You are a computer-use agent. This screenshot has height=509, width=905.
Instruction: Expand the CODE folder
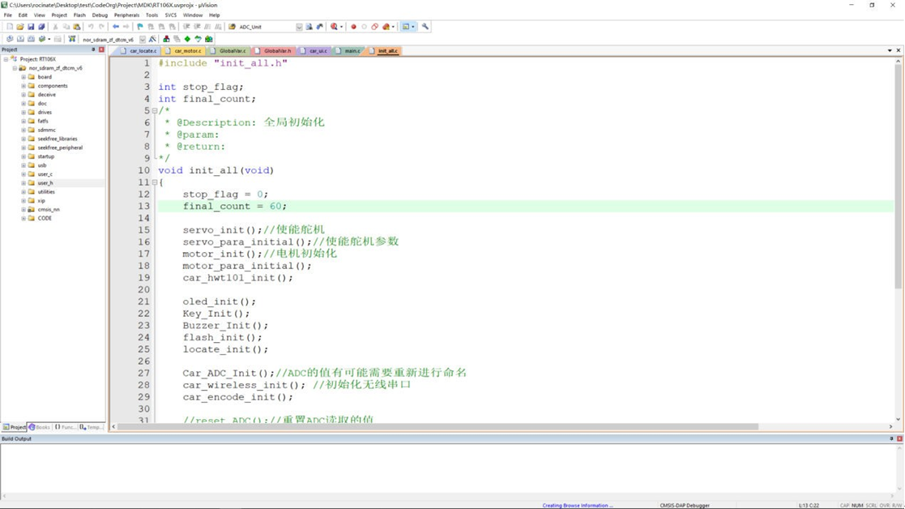click(x=23, y=219)
